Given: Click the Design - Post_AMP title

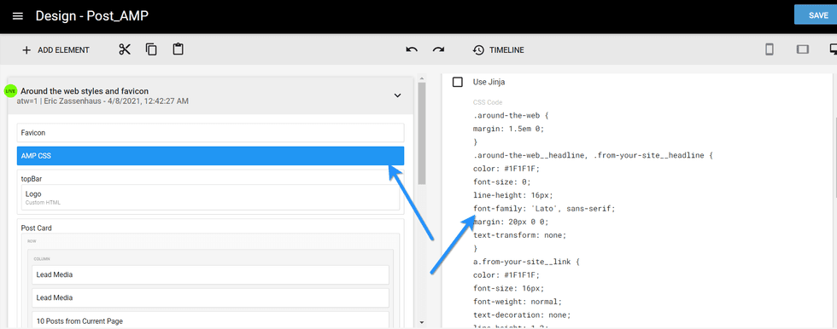Looking at the screenshot, I should click(x=92, y=16).
